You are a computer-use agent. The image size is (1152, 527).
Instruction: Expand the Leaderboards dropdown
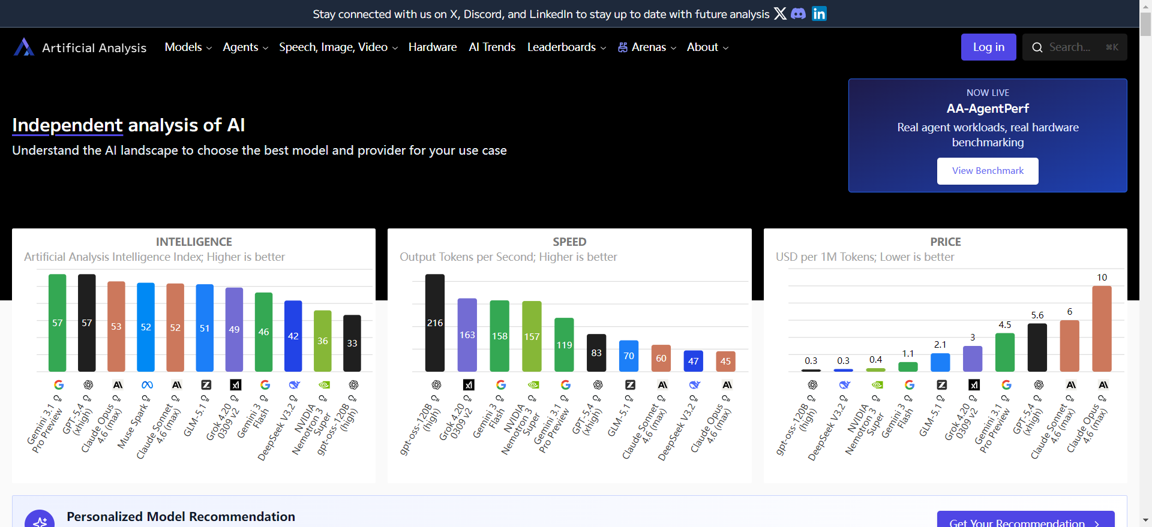pyautogui.click(x=566, y=47)
